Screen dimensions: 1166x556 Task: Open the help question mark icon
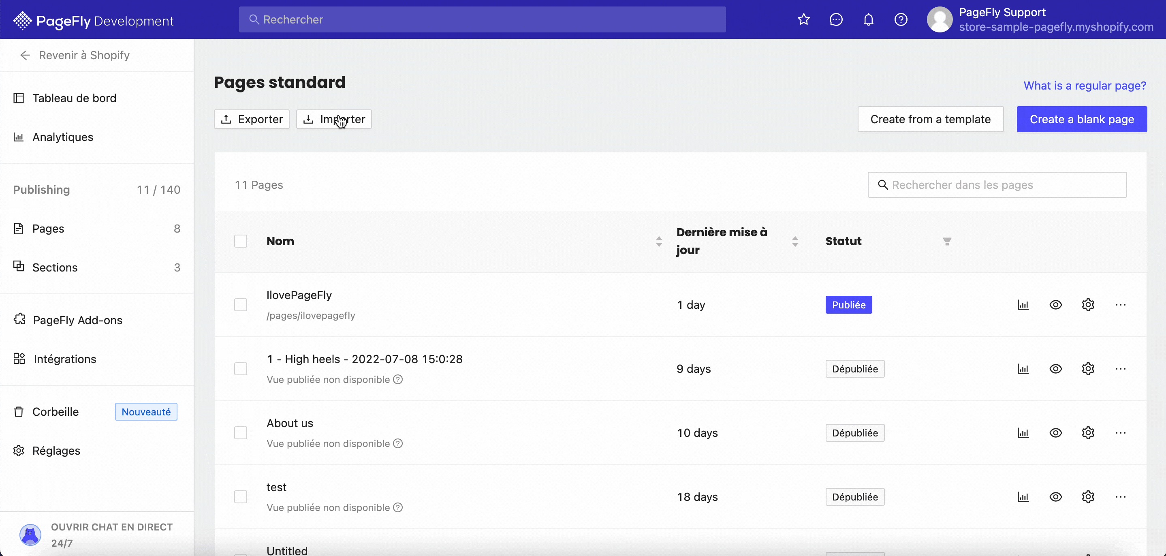pos(901,19)
